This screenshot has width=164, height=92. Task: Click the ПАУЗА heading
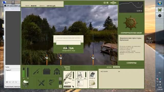pyautogui.click(x=68, y=48)
